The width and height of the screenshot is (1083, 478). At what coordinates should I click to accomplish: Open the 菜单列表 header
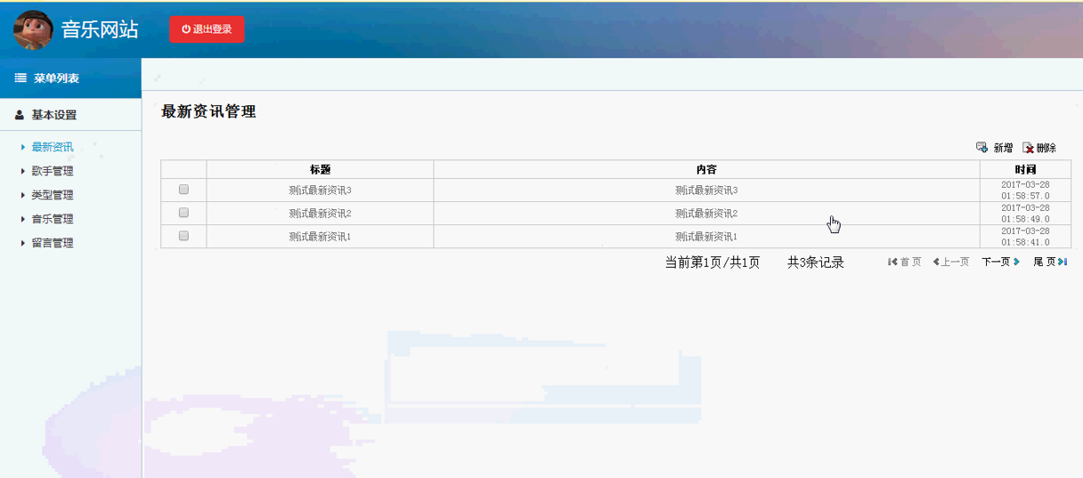tap(70, 78)
